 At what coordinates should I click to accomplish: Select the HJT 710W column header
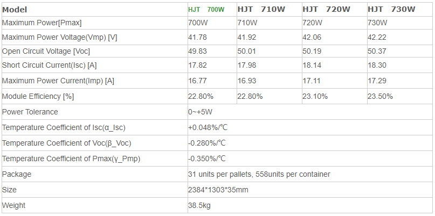click(261, 9)
